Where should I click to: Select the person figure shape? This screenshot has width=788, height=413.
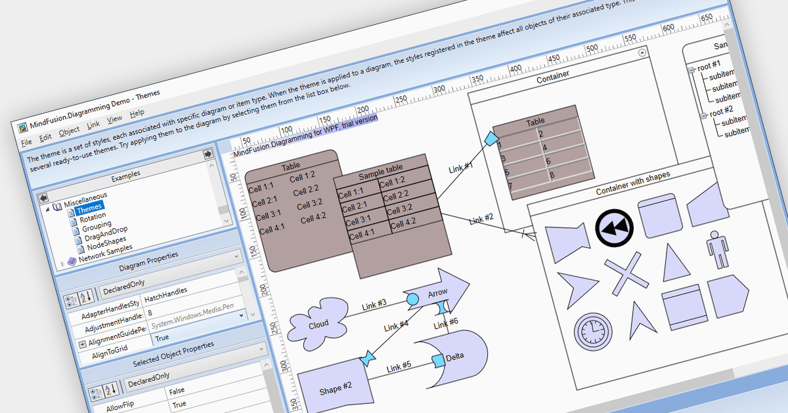point(717,250)
